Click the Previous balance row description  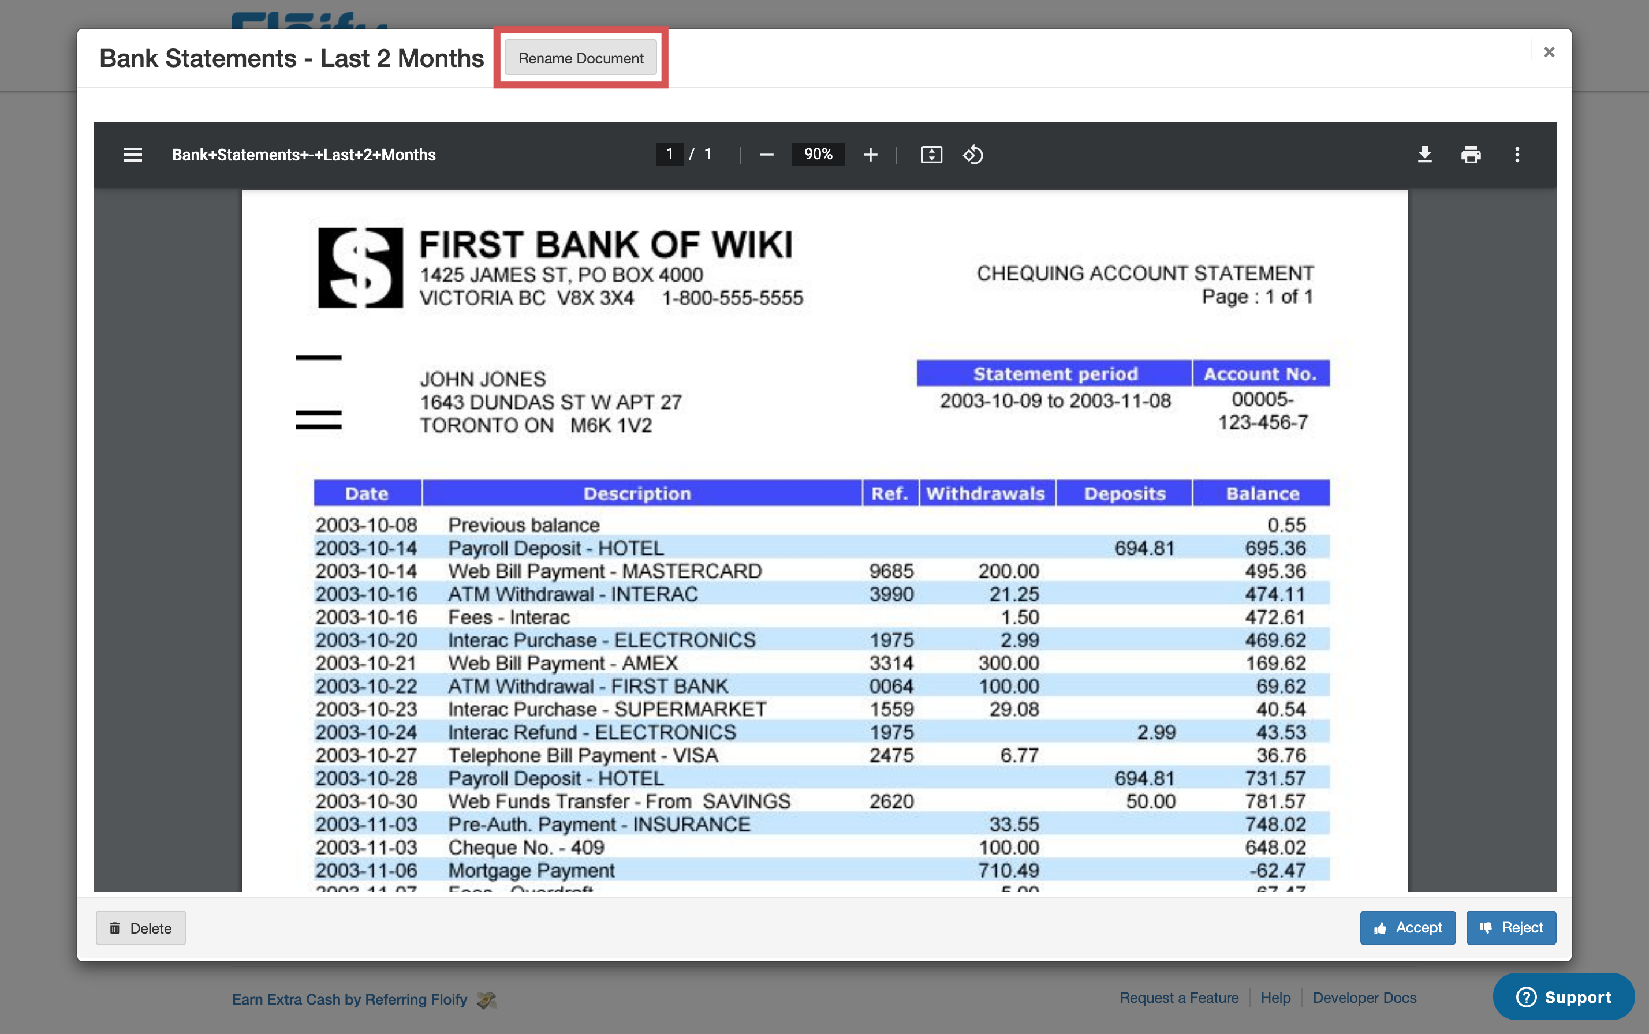pyautogui.click(x=524, y=525)
